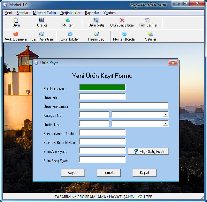This screenshot has height=202, width=207.
Task: Click the Birim Satış Fiyatı field
Action: point(102,160)
